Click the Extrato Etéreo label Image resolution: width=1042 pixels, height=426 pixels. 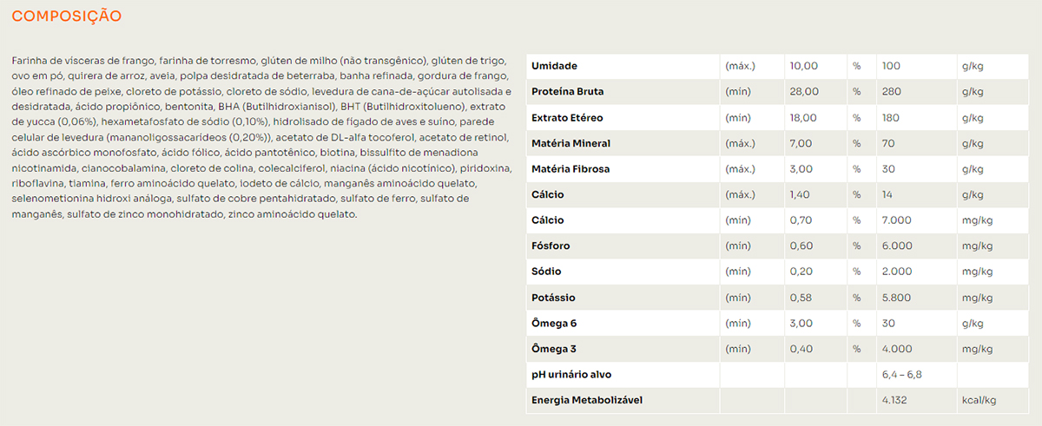(x=567, y=117)
